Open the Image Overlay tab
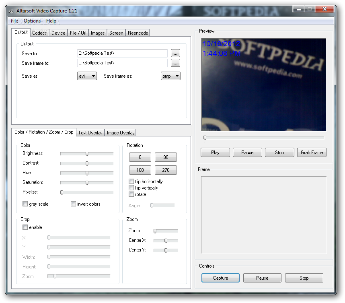The width and height of the screenshot is (345, 303). point(121,133)
